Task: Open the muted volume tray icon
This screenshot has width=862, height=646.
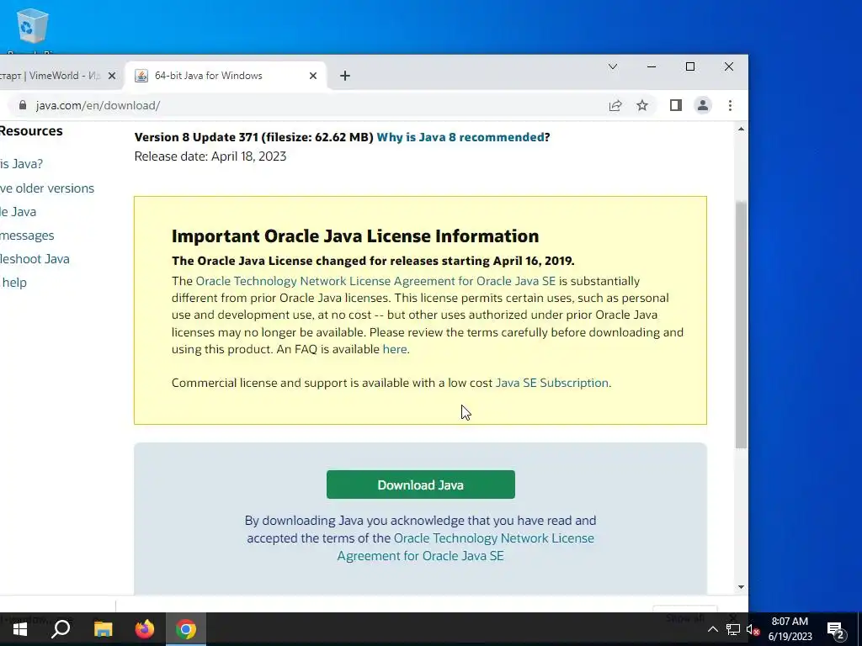Action: [753, 629]
